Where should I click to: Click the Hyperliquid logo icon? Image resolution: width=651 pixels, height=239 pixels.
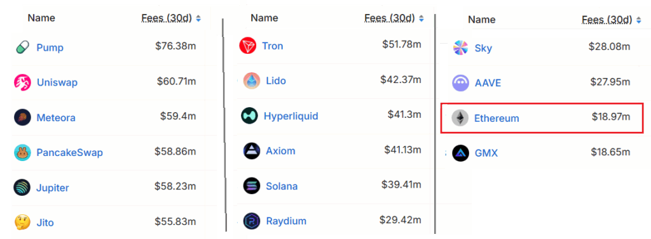coord(249,115)
